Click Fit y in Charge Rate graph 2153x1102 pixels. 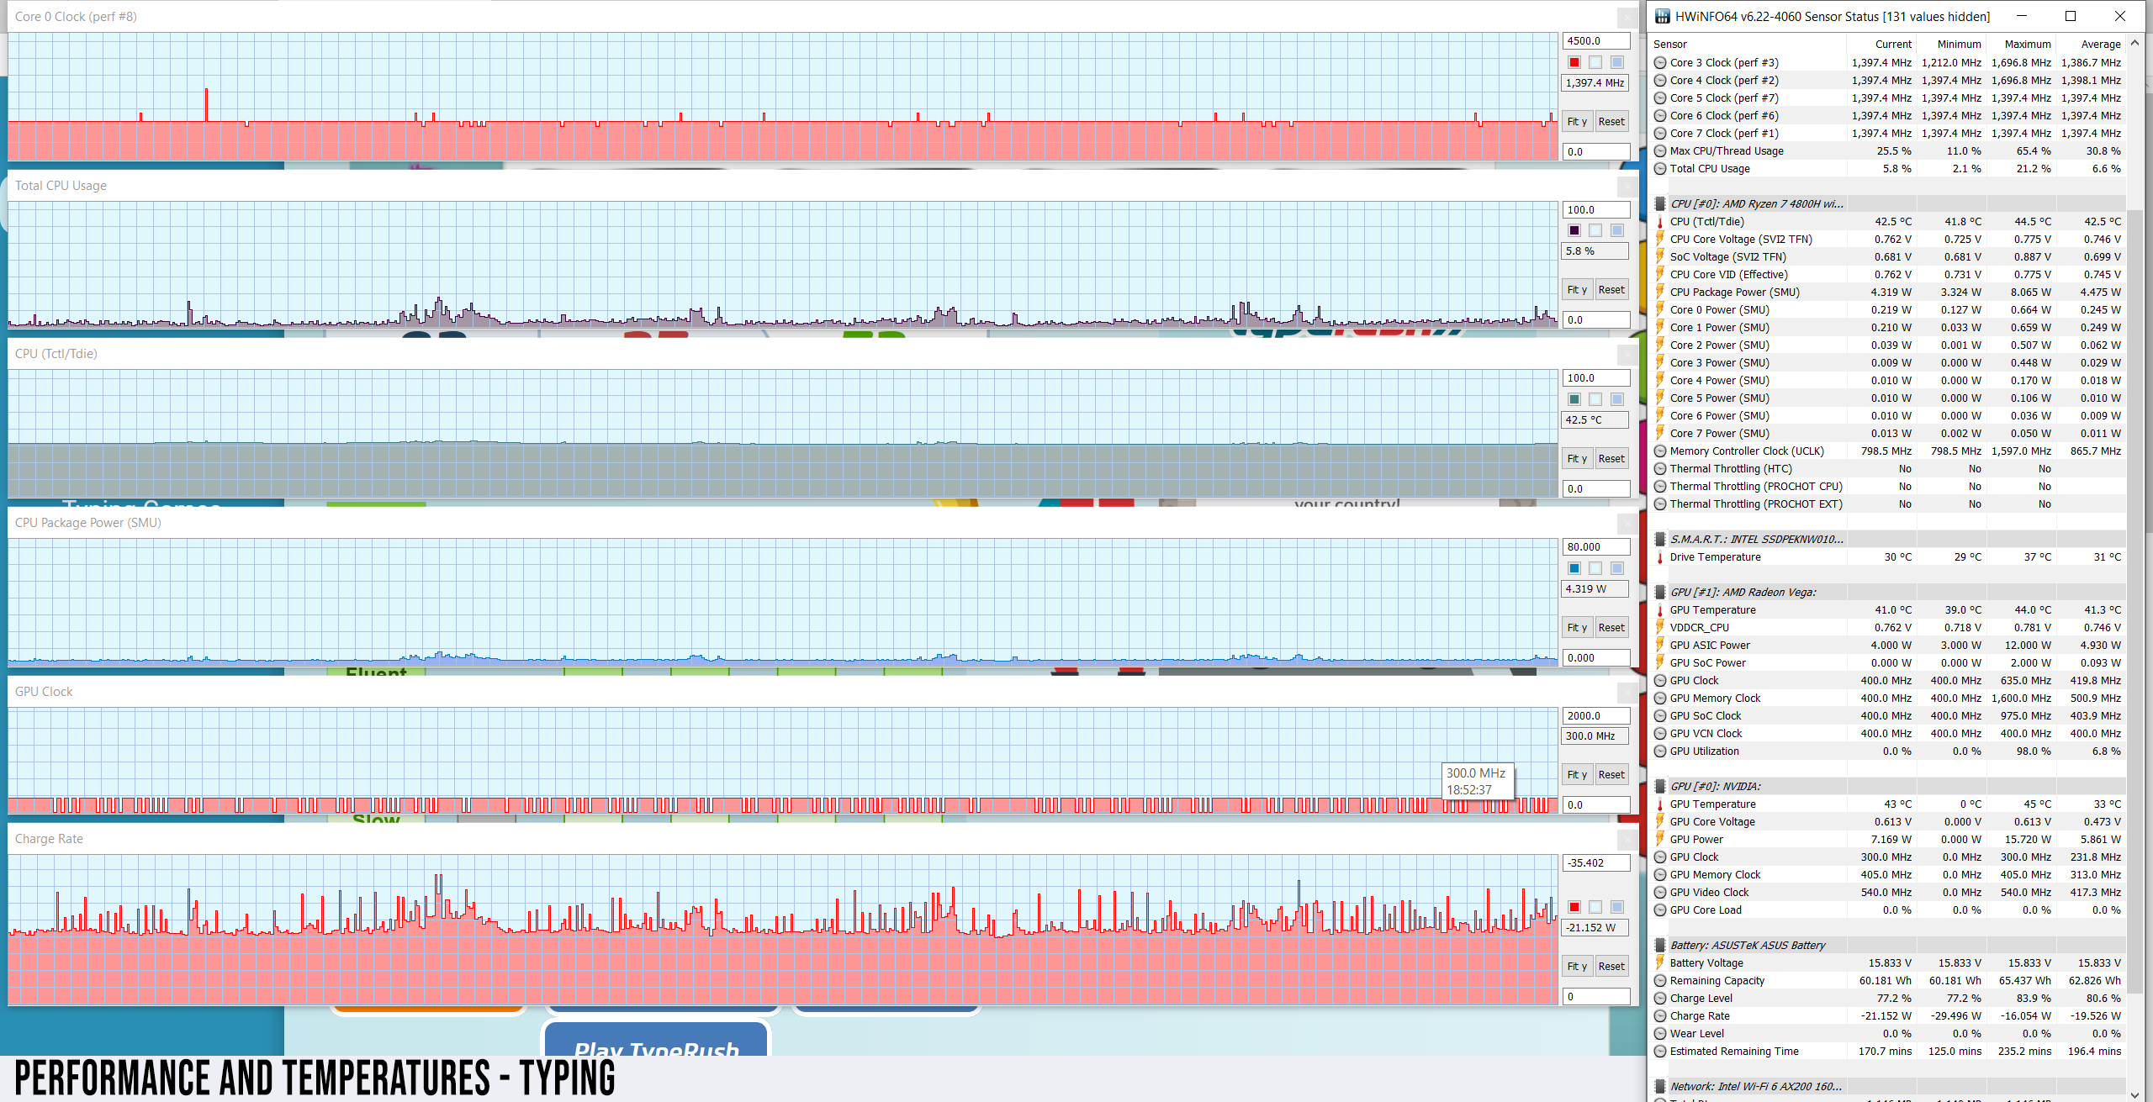point(1577,966)
